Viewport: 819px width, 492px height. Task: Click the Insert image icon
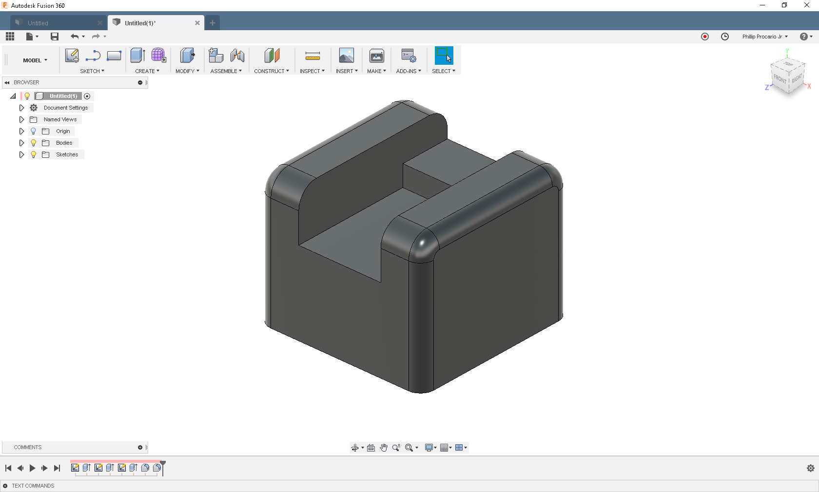pos(347,56)
